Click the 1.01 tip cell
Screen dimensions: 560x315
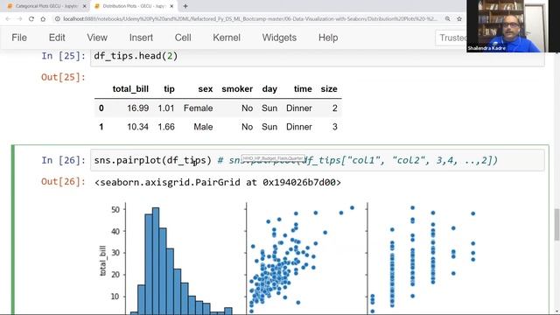point(166,108)
